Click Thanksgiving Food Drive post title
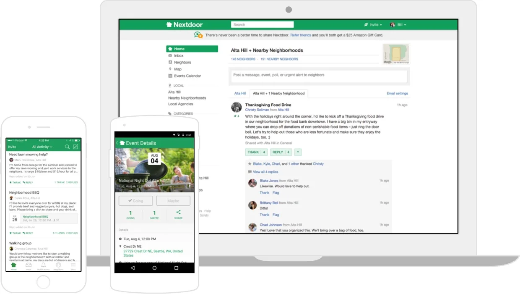 click(x=268, y=105)
